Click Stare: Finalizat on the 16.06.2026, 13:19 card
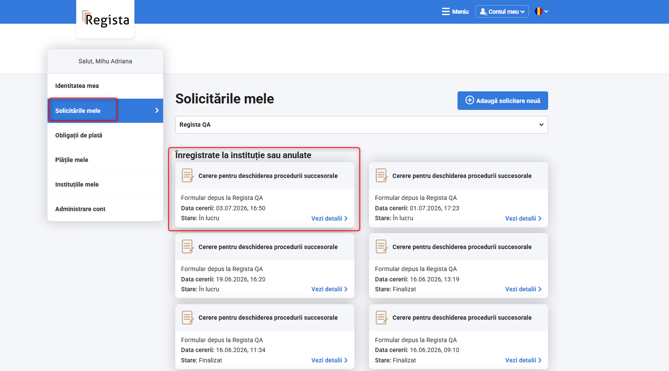Screen dimensions: 669x371 coord(395,289)
